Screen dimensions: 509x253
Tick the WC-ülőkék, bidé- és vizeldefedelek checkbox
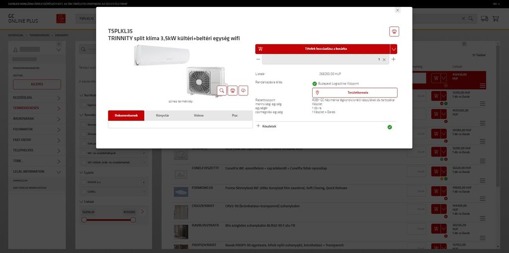(84, 163)
